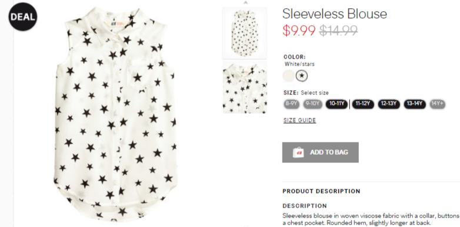Collapse the PRODUCT DESCRIPTION section heading
This screenshot has height=227, width=460.
point(321,191)
